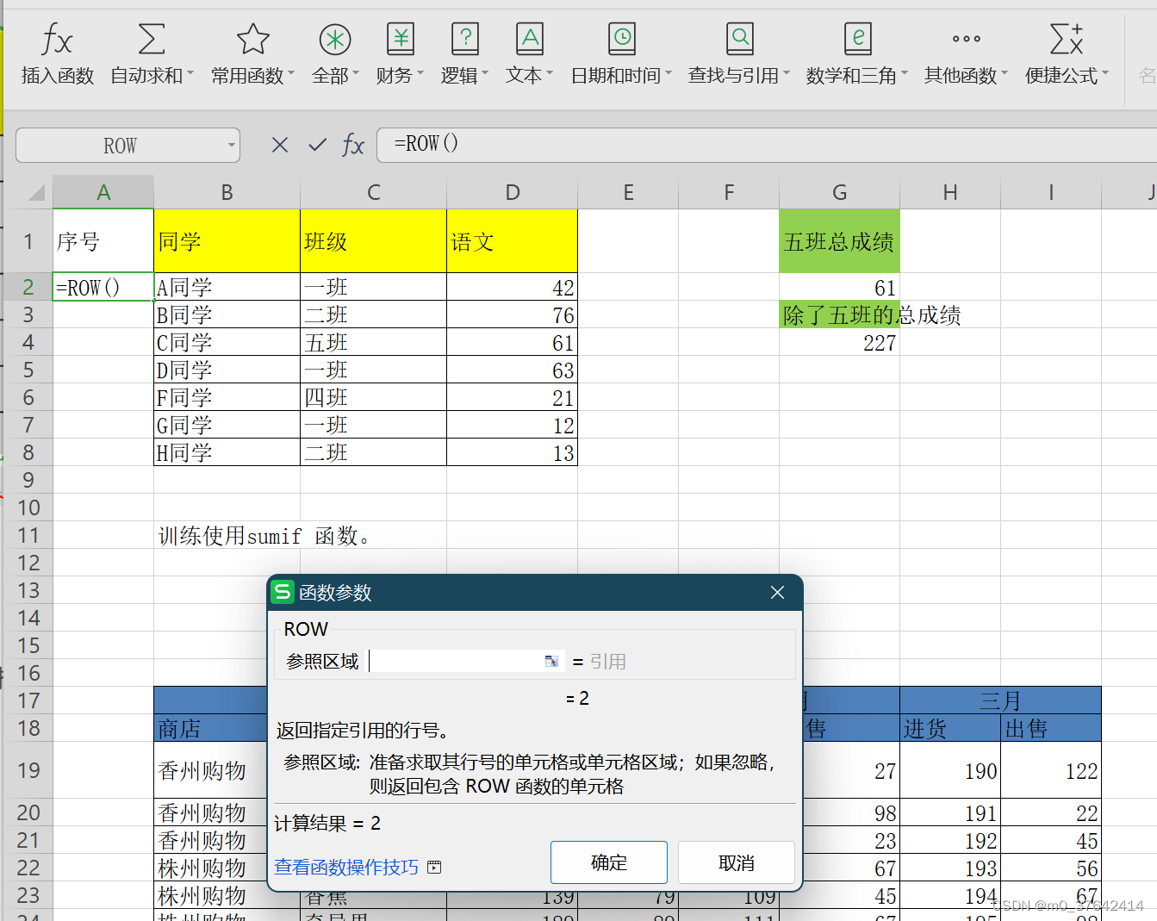Image resolution: width=1157 pixels, height=921 pixels.
Task: Select column D header
Action: [x=512, y=192]
